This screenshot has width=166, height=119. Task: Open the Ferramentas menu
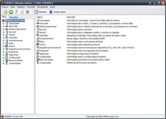[x=42, y=7]
